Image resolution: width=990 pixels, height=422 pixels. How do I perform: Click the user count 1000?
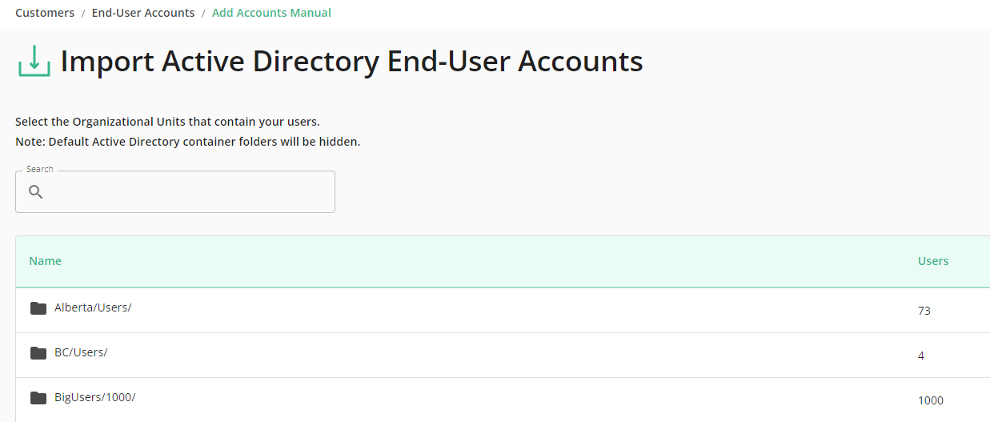click(931, 400)
